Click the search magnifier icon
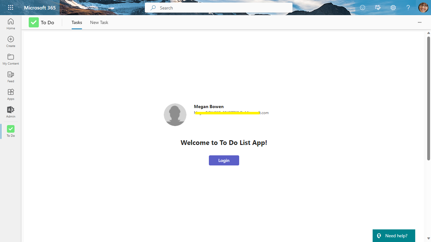This screenshot has width=431, height=242. [x=153, y=8]
